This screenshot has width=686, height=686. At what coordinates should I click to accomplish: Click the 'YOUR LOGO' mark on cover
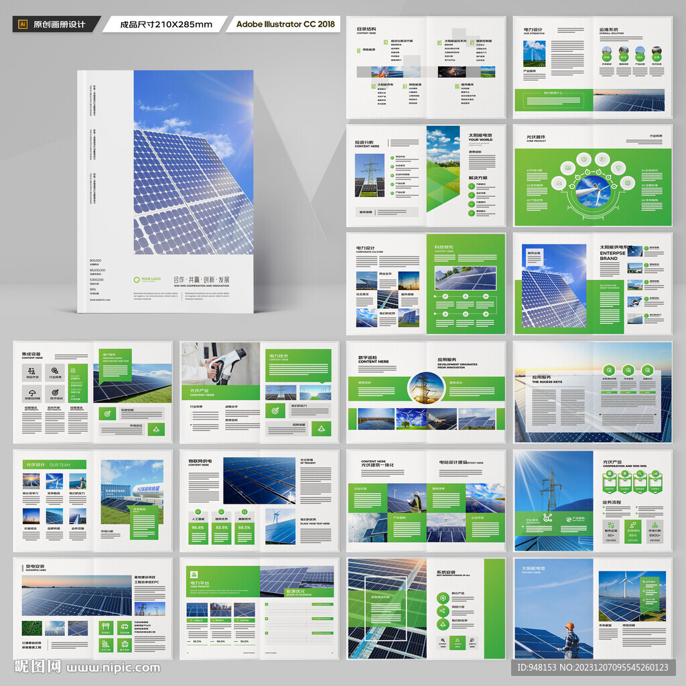coord(147,279)
